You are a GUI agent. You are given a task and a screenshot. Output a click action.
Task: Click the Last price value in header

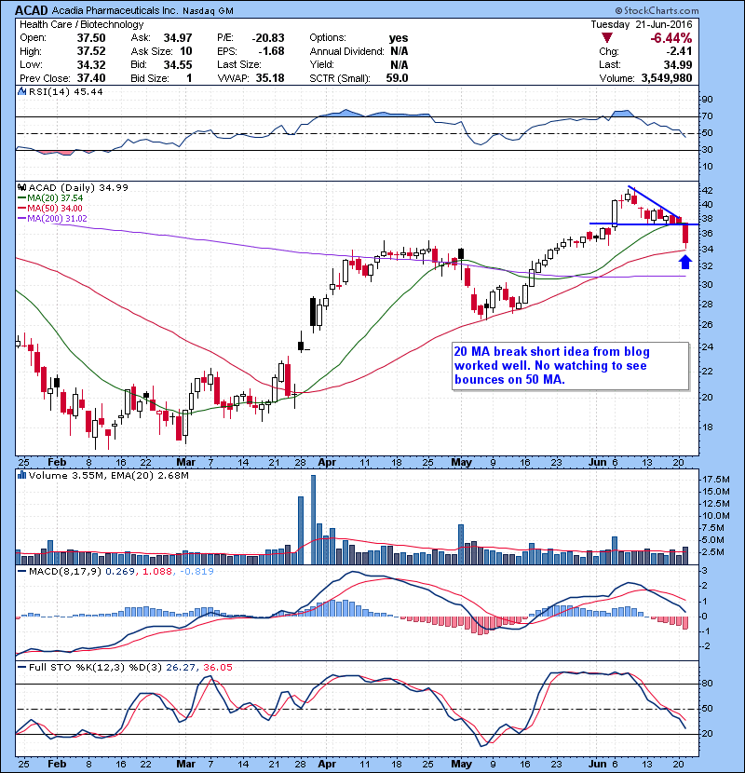tap(678, 64)
